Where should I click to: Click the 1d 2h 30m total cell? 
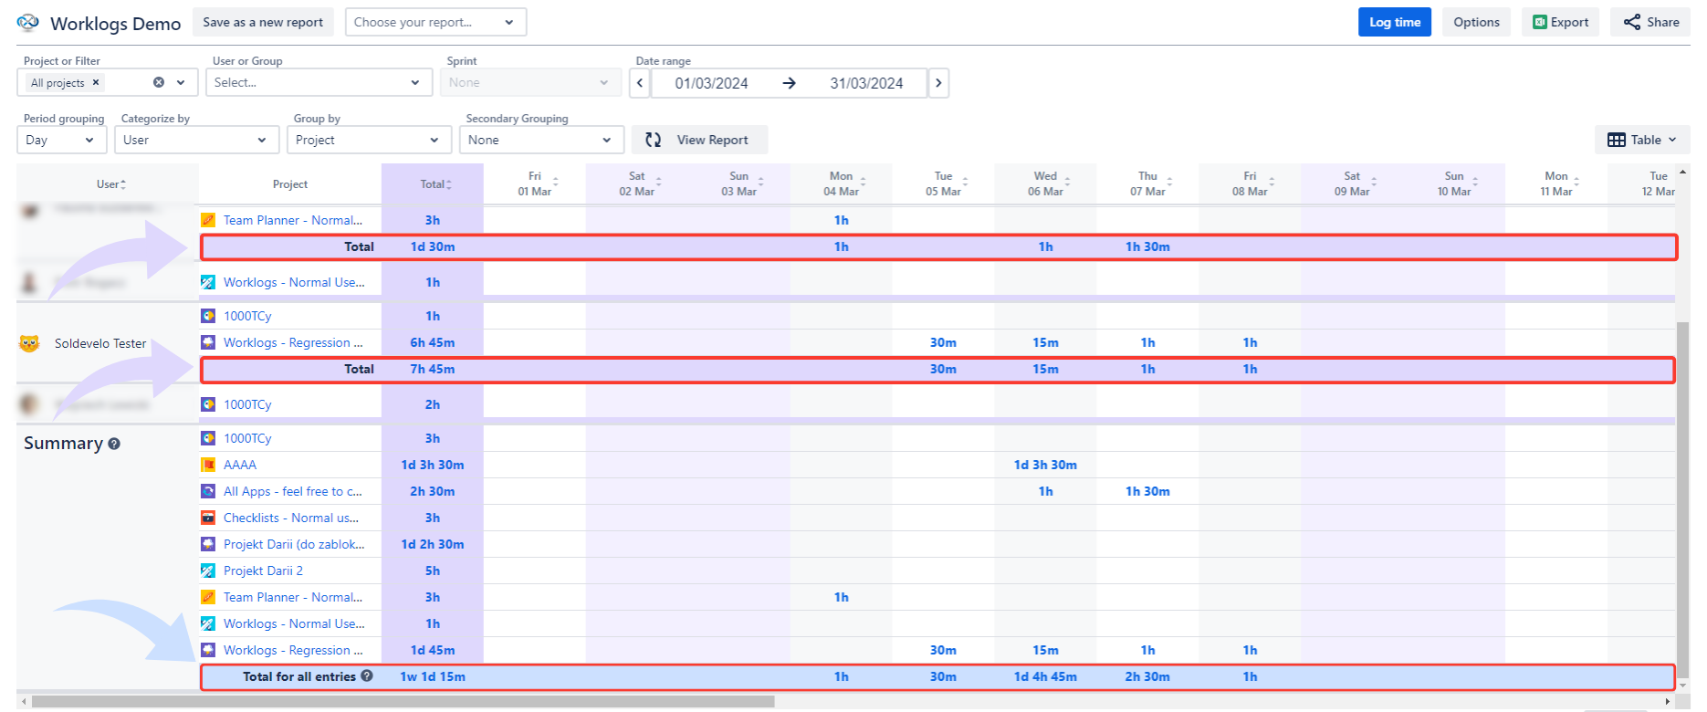(x=433, y=544)
